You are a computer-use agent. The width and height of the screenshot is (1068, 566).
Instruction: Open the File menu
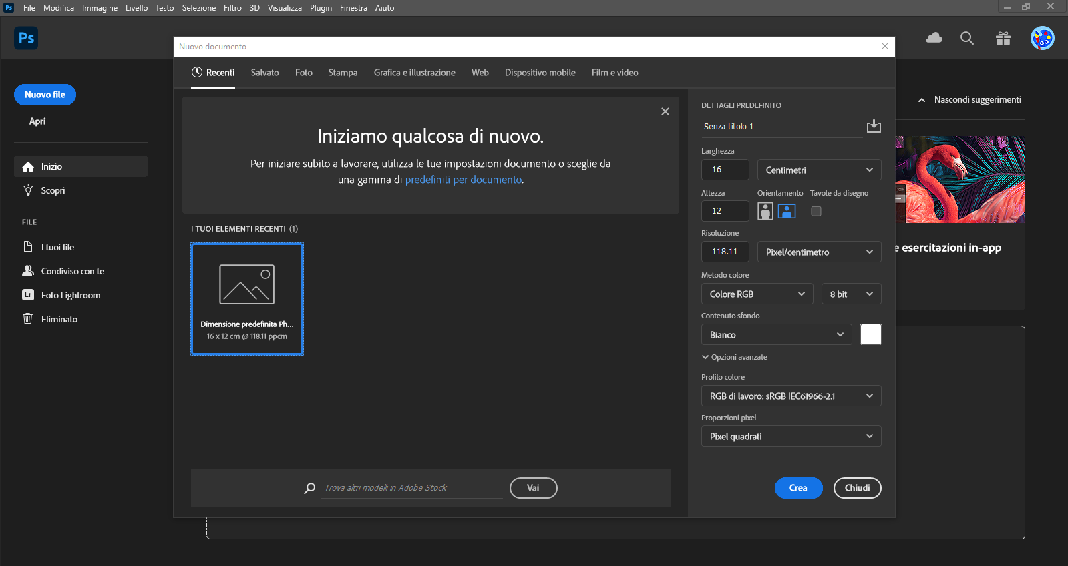pos(29,8)
